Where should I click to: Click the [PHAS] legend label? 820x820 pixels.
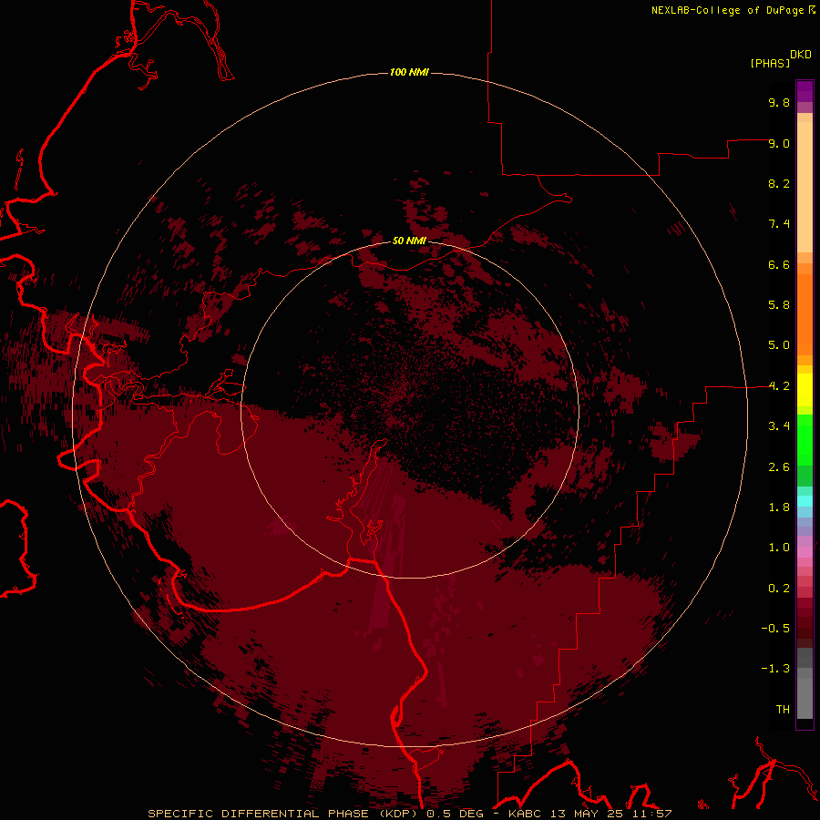tap(770, 64)
